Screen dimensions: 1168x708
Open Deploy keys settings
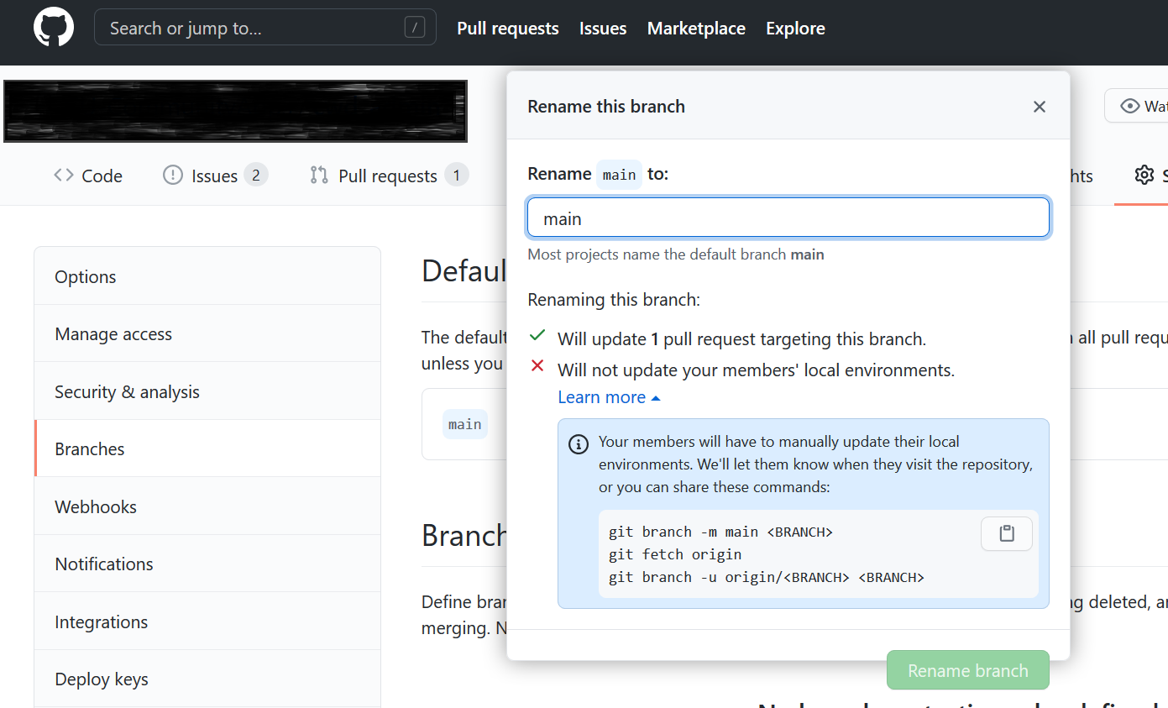(101, 679)
